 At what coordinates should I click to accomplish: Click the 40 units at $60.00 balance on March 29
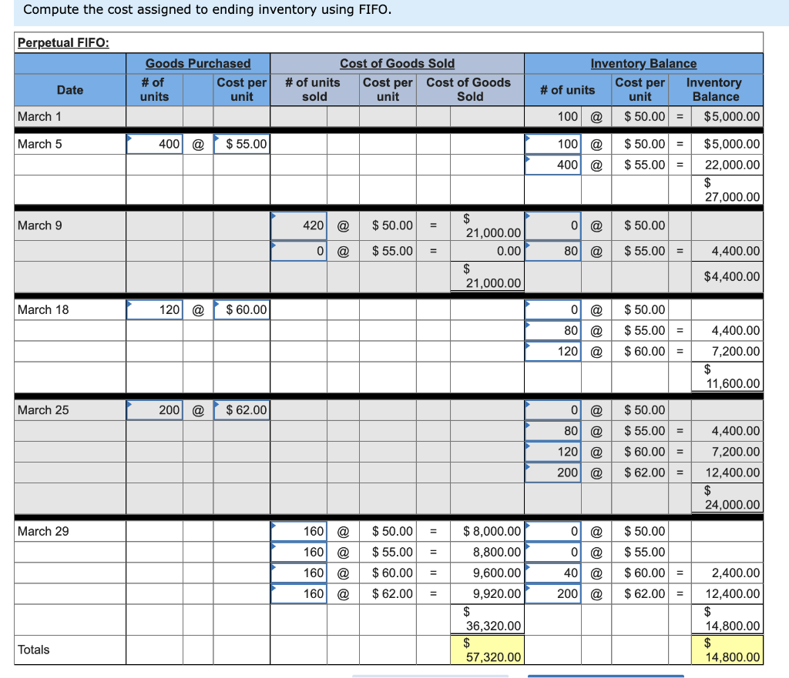(x=553, y=573)
